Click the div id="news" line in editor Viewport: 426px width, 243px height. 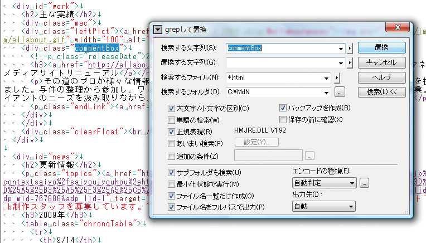tap(48, 157)
